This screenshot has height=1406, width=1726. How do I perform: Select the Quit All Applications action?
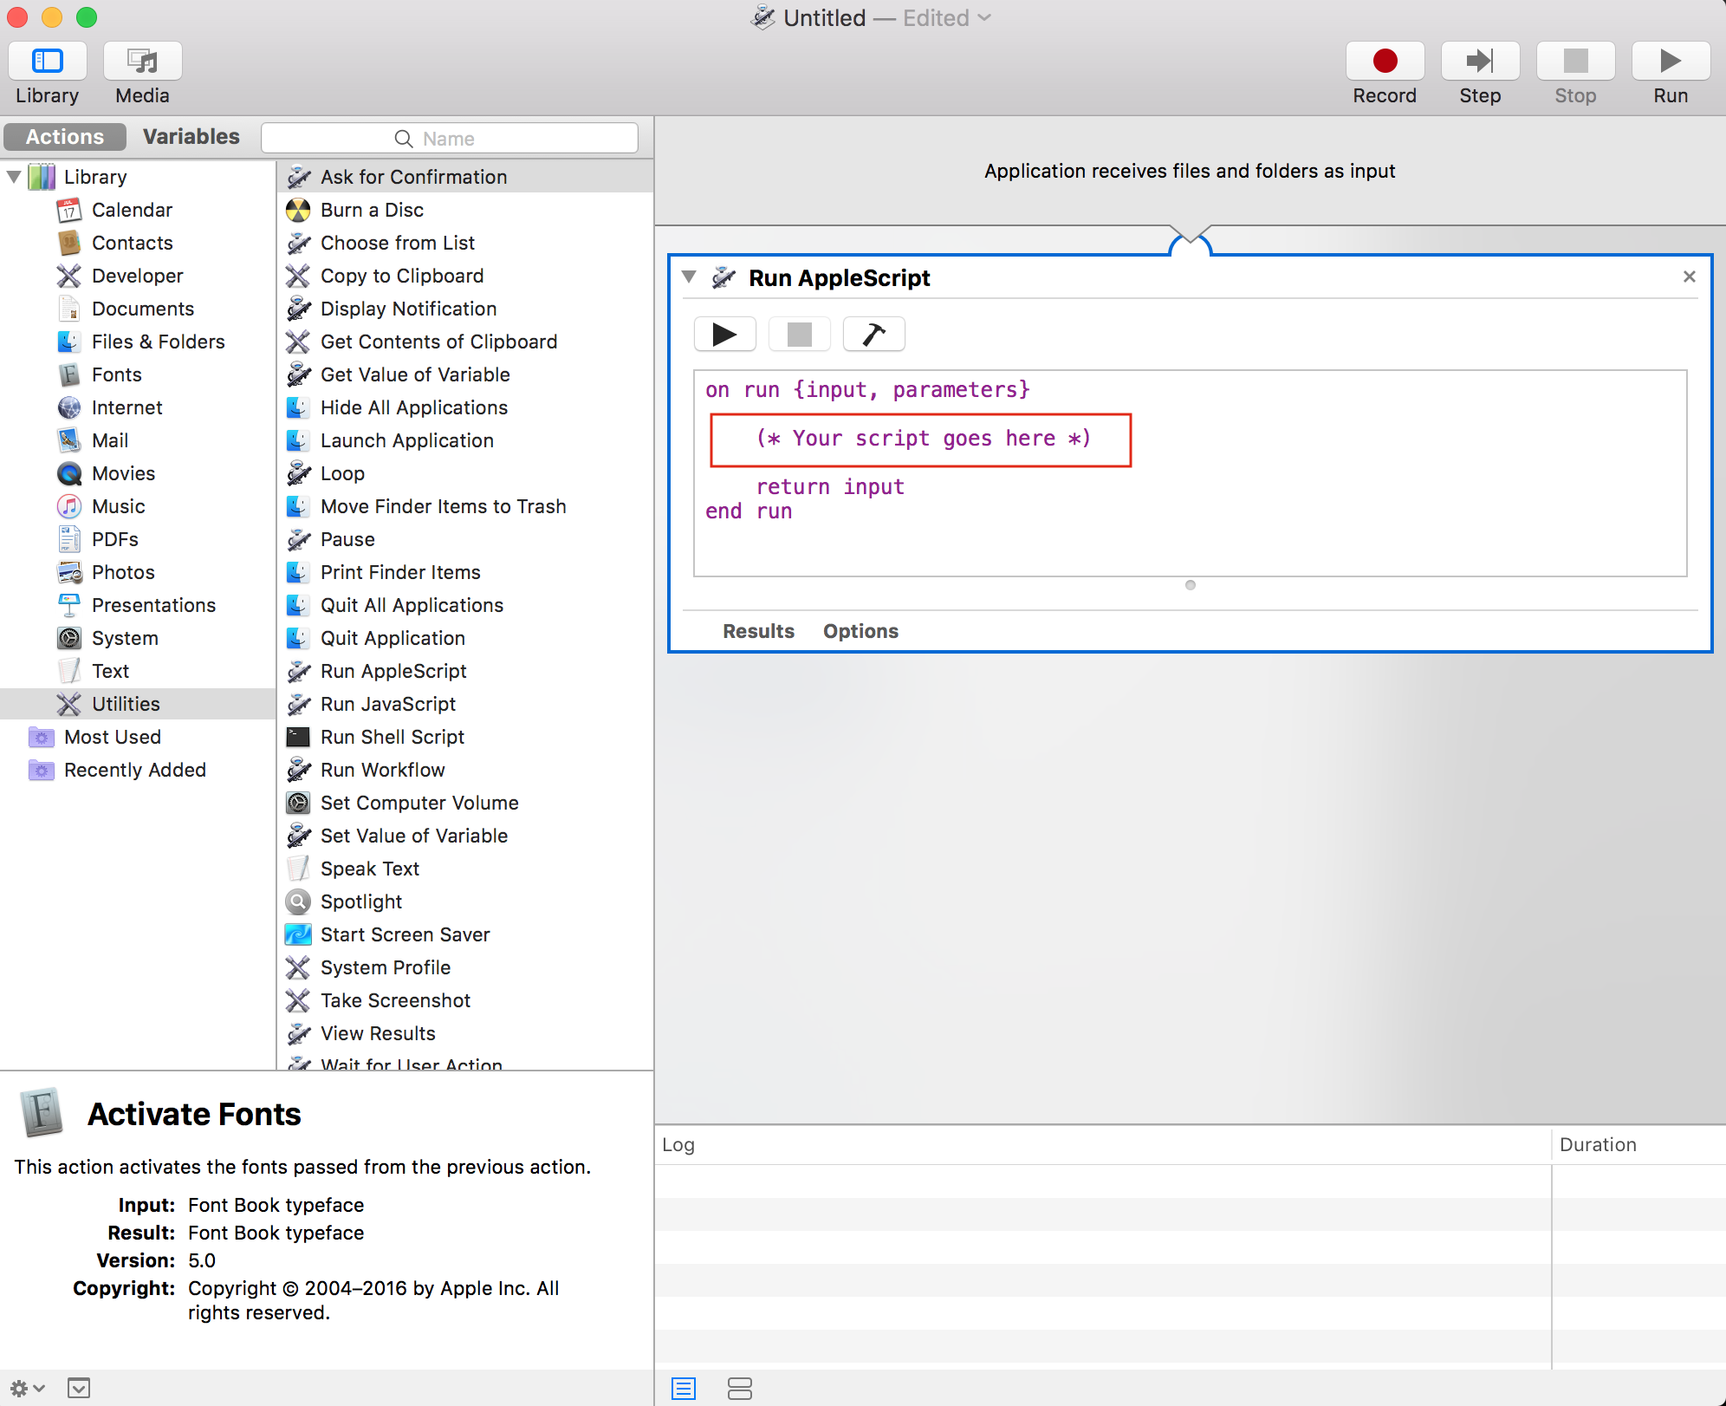click(x=465, y=605)
